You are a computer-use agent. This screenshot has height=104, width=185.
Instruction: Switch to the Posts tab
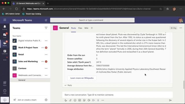(73, 28)
